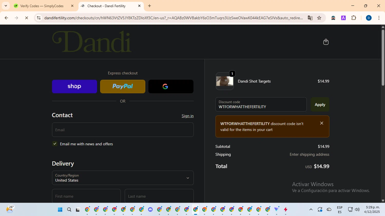Open Chrome's three-dot menu
The height and width of the screenshot is (216, 385).
[x=379, y=18]
